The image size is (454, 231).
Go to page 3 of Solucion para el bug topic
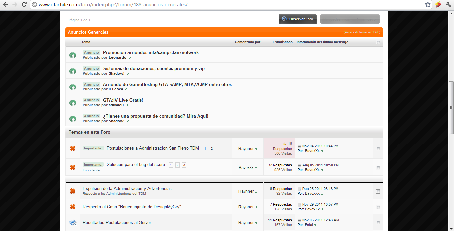(184, 165)
